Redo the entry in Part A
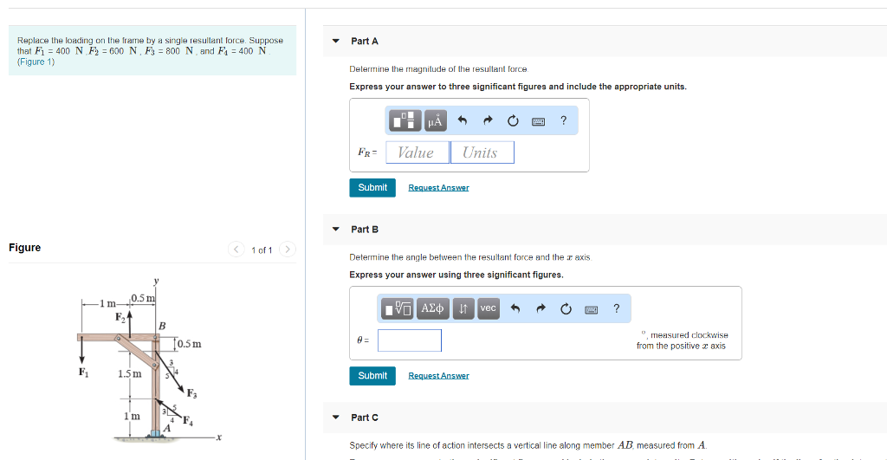The image size is (887, 460). coord(488,121)
